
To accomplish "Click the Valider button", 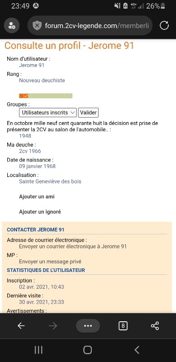I will click(88, 113).
